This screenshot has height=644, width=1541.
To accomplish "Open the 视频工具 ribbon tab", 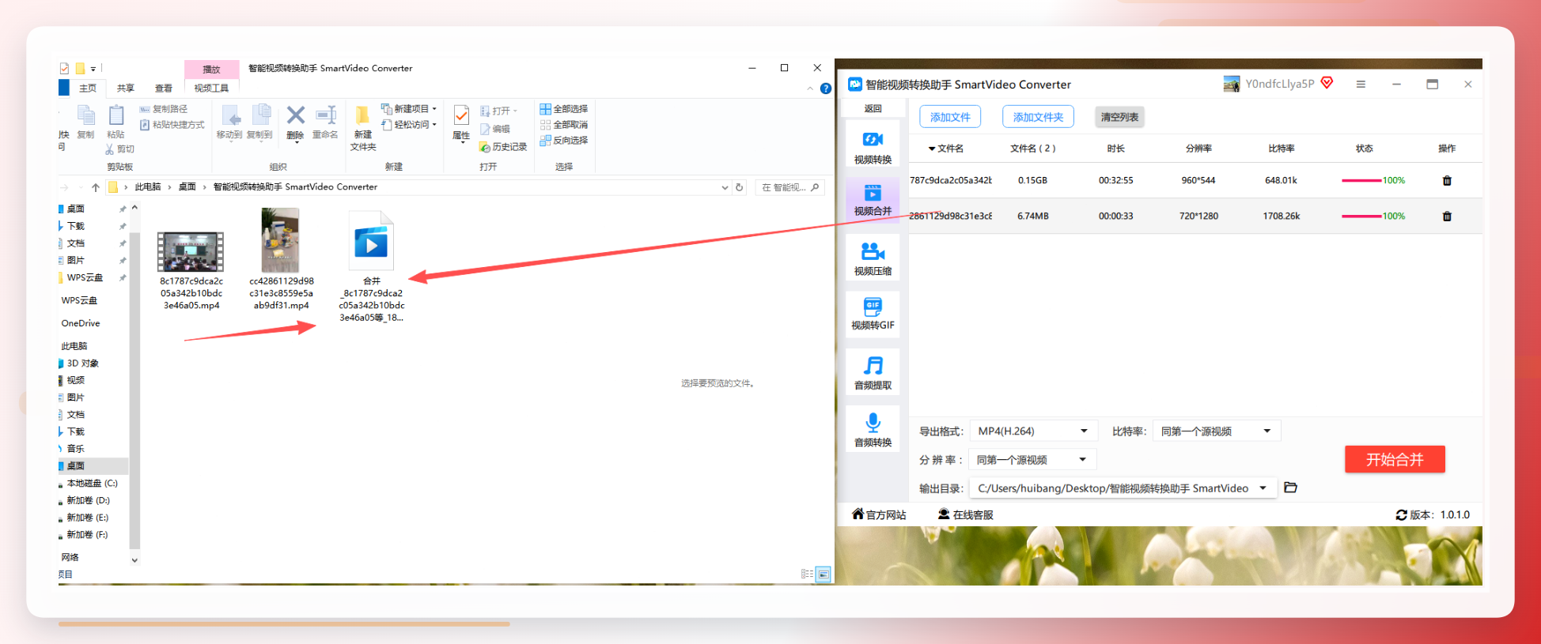I will tap(211, 88).
